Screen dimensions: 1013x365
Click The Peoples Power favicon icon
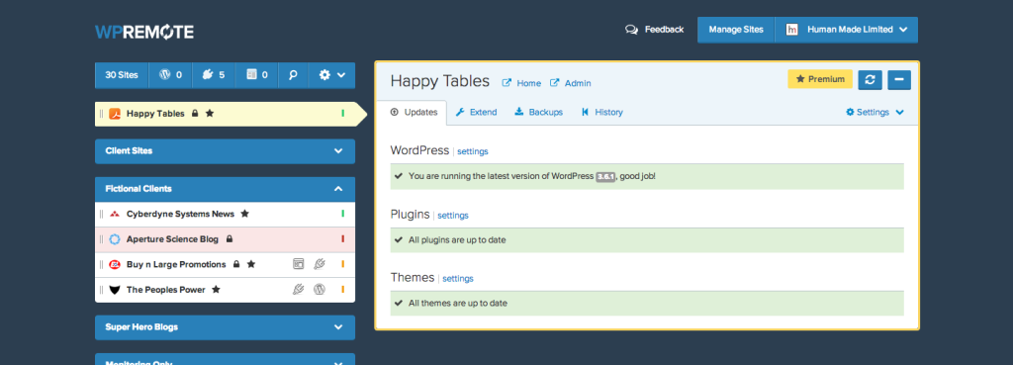(115, 290)
